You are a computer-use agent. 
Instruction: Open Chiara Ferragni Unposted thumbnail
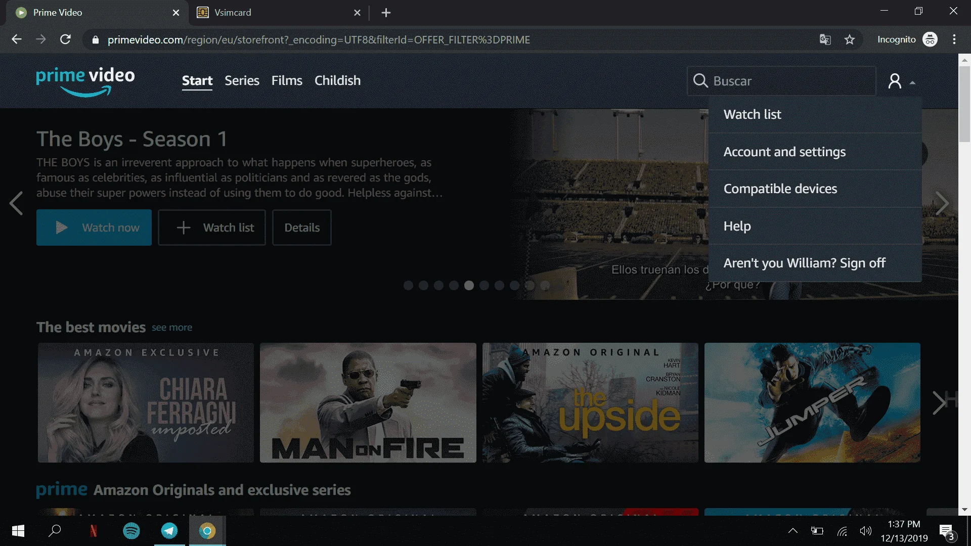click(x=146, y=403)
